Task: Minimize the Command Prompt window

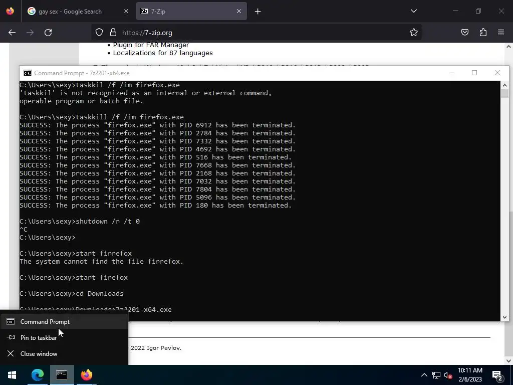Action: point(452,73)
